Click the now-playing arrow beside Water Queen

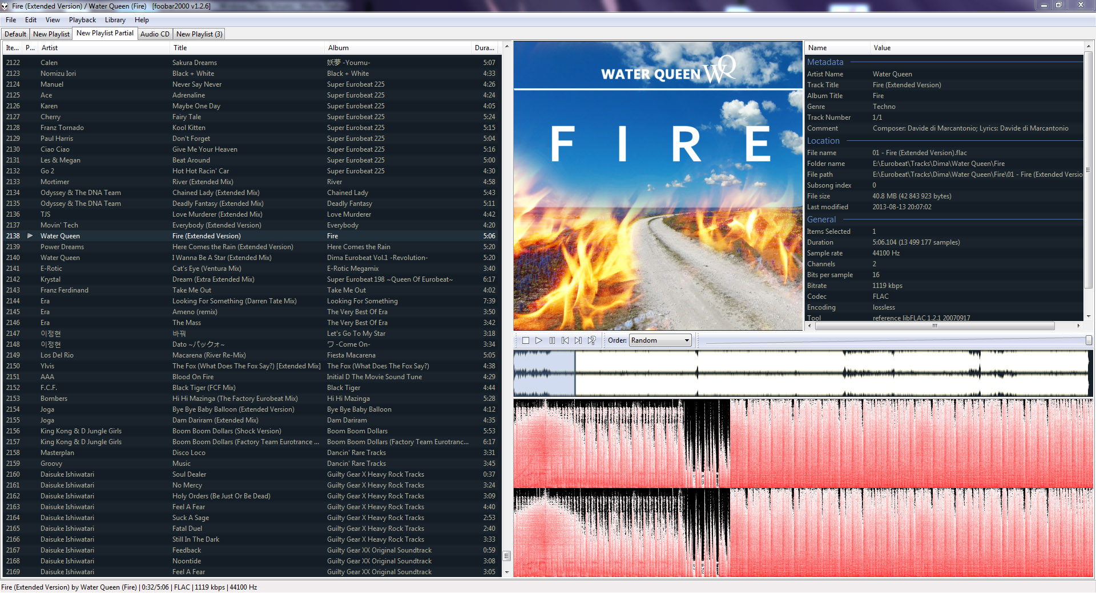pos(30,235)
